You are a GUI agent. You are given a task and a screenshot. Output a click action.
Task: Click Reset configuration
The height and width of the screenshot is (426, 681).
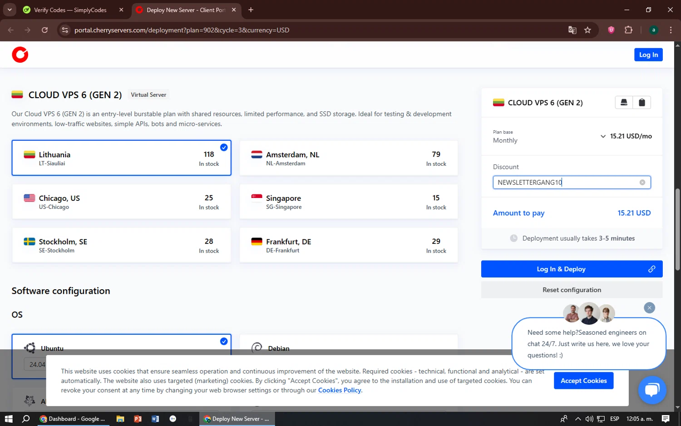572,290
